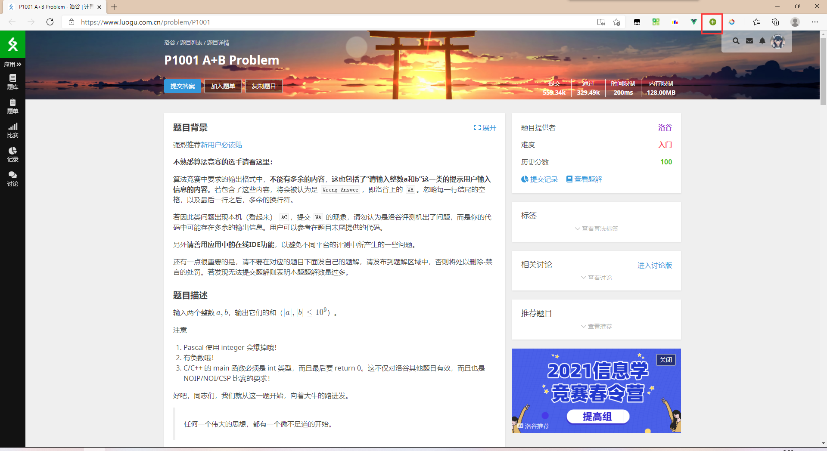Click the 提交答案 submit answer button
The height and width of the screenshot is (451, 827).
pyautogui.click(x=183, y=86)
